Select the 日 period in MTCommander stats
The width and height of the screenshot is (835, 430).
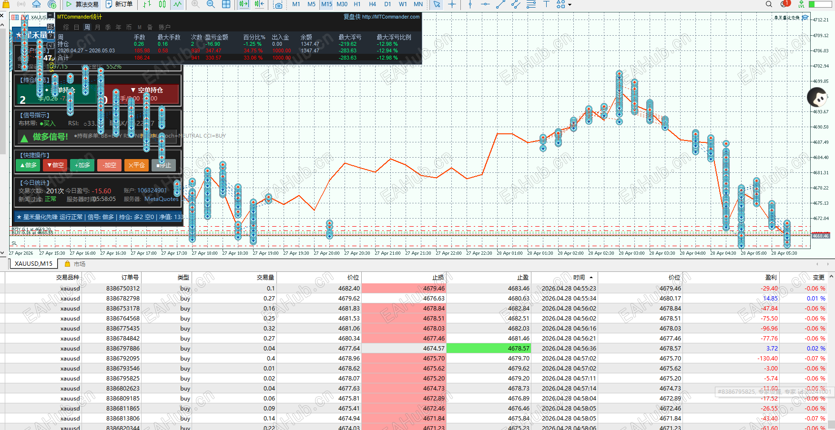click(x=76, y=27)
